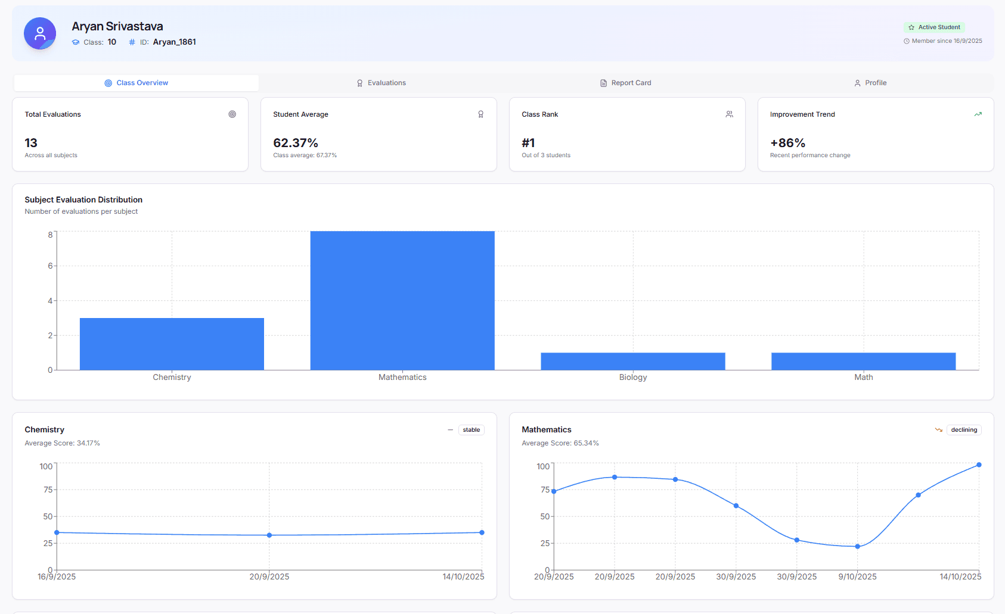Click the total evaluations value 13

pos(31,143)
